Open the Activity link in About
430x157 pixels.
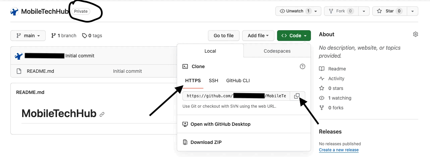(332, 78)
